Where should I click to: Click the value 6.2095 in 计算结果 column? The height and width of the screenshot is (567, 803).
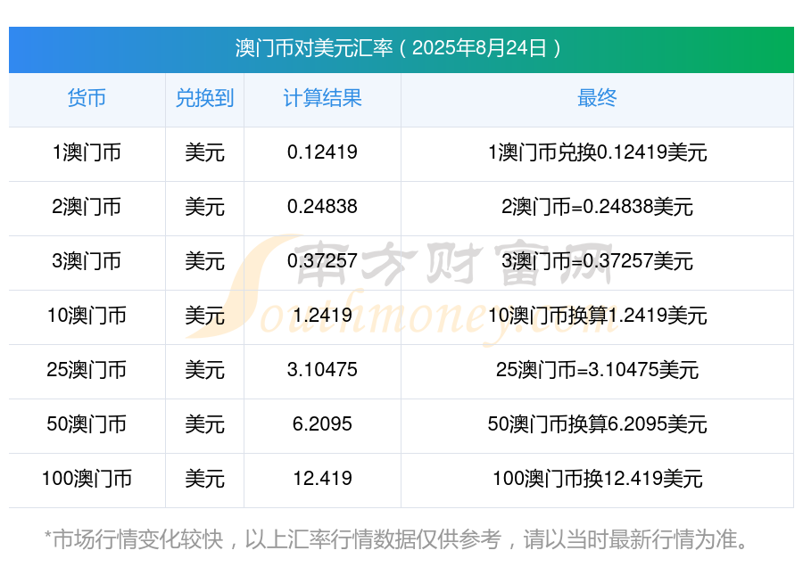pos(322,423)
